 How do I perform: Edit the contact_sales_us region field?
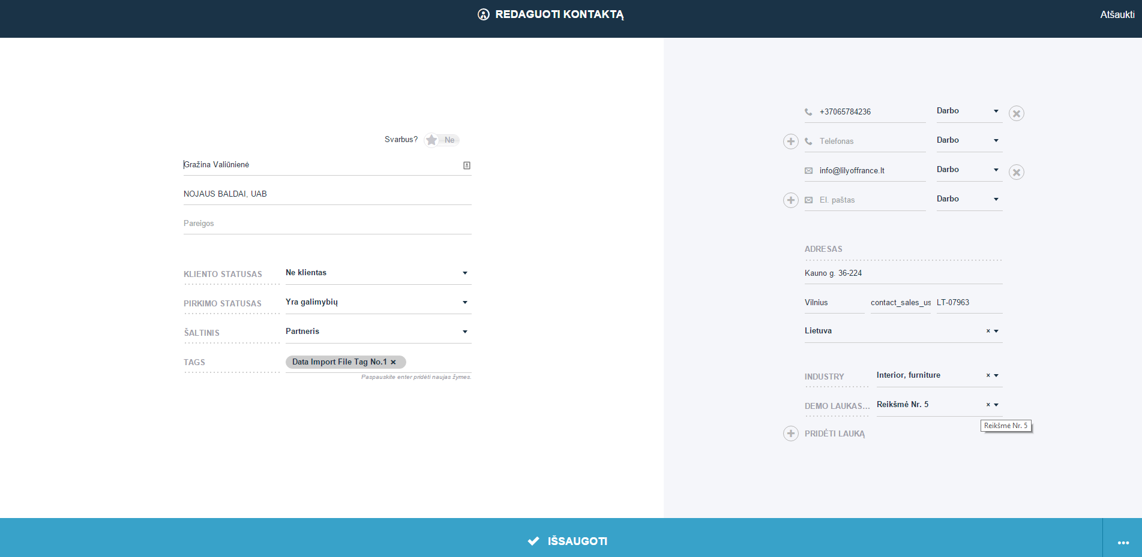[x=900, y=303]
